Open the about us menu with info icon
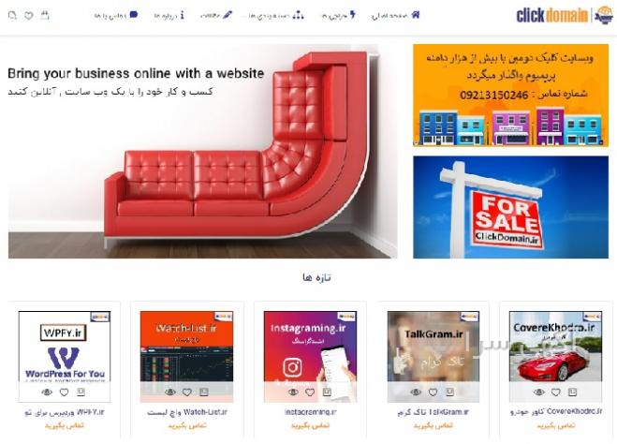Viewport: 617px width, 444px height. [169, 15]
